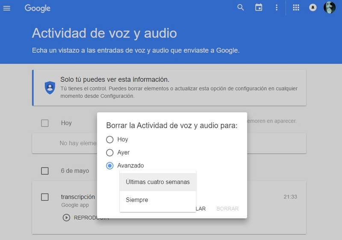
Task: Open the Google apps grid
Action: tap(296, 8)
